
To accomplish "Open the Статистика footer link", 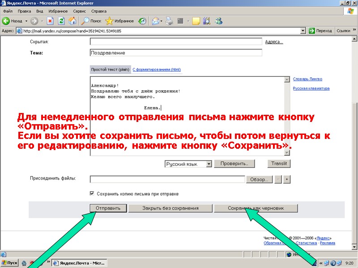I will pyautogui.click(x=306, y=243).
